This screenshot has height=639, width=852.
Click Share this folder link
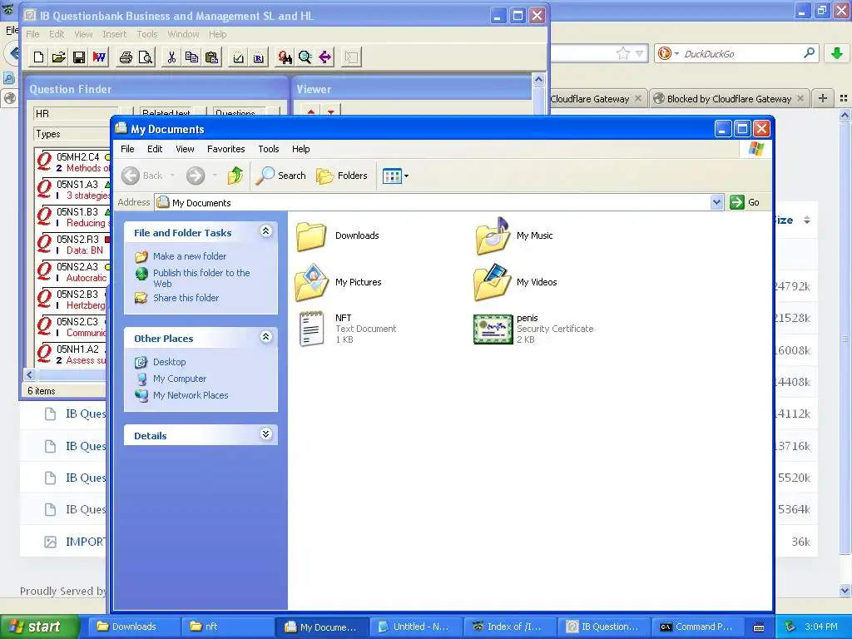[186, 298]
